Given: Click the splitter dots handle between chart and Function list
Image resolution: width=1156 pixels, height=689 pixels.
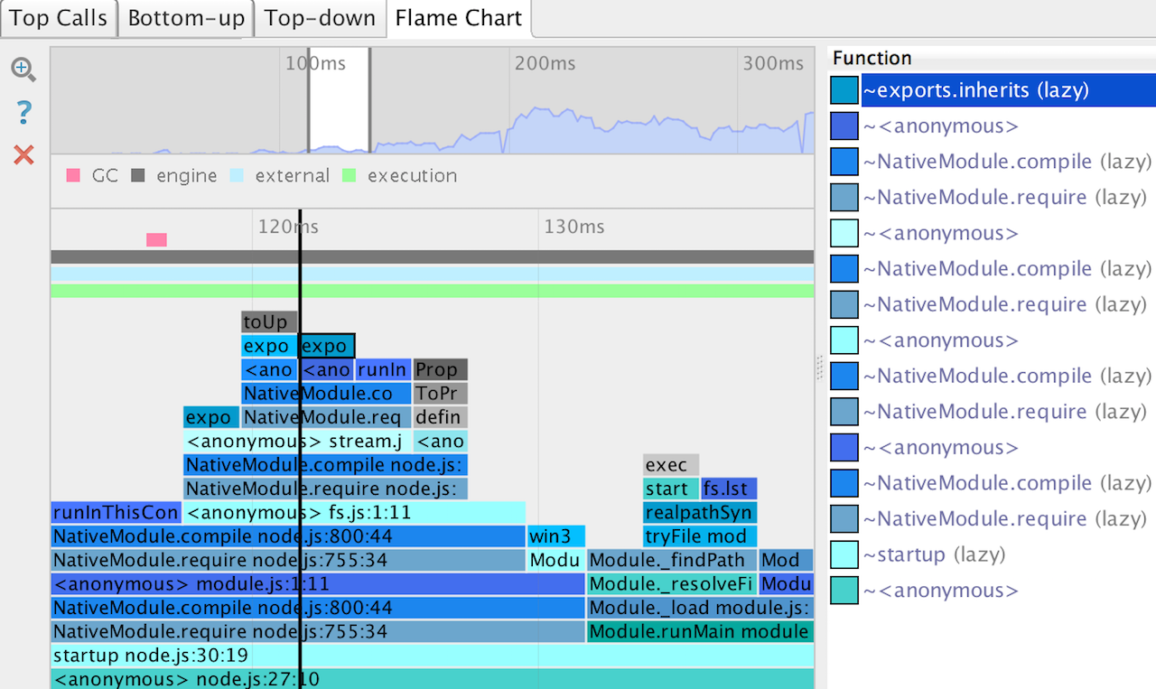Looking at the screenshot, I should coord(820,368).
